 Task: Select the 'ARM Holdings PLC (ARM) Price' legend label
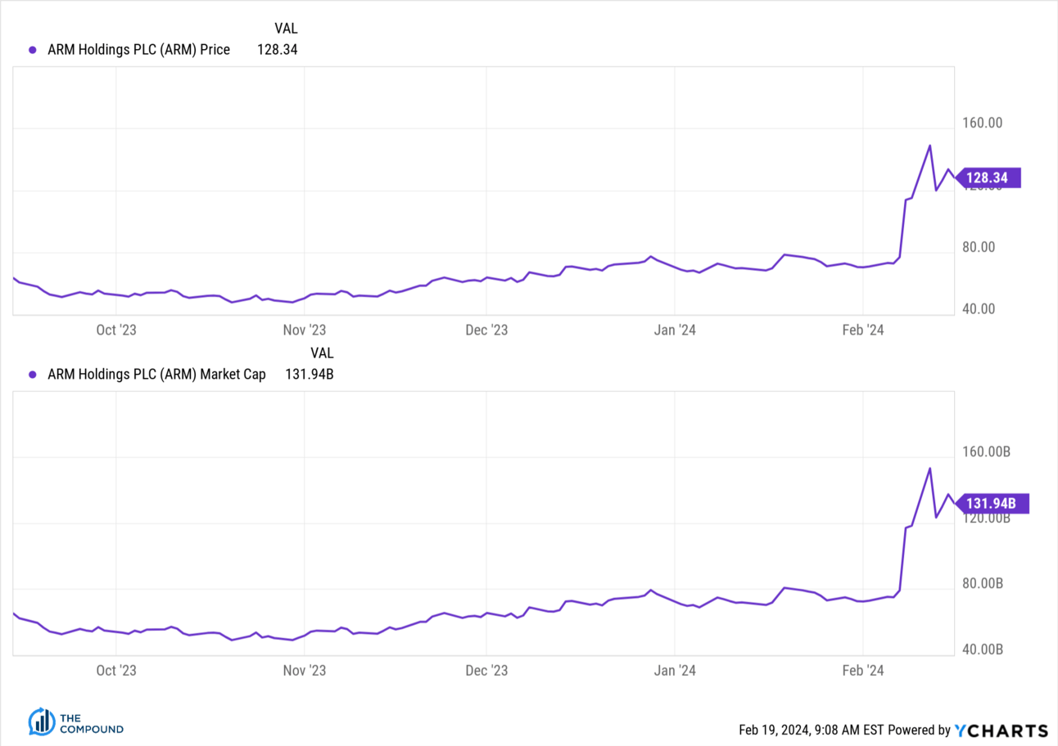click(x=139, y=50)
